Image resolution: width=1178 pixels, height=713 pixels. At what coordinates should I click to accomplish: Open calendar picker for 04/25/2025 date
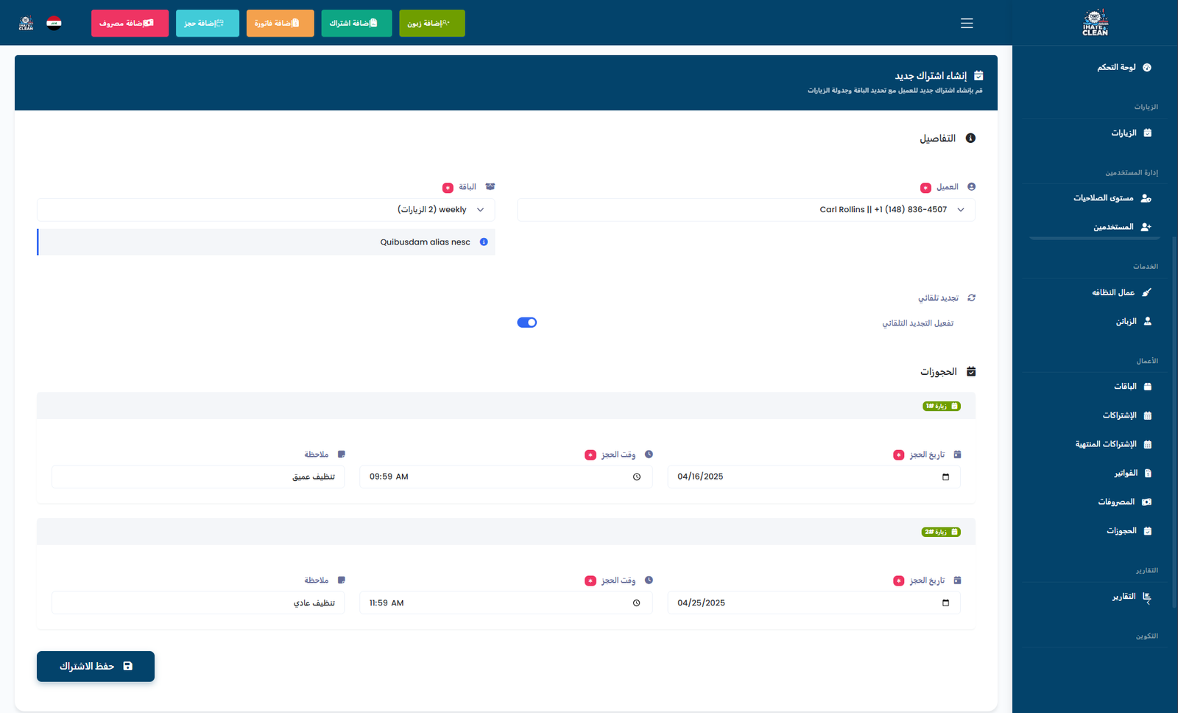click(x=945, y=603)
